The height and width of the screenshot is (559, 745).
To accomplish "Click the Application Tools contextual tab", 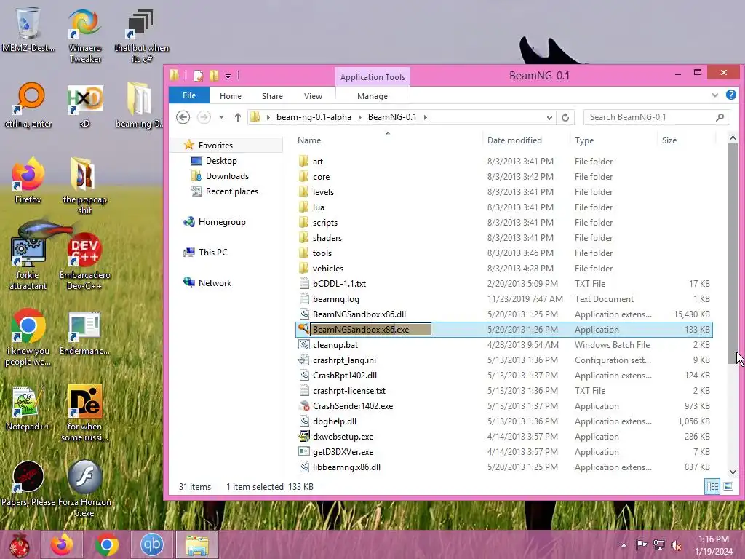I will [x=372, y=77].
